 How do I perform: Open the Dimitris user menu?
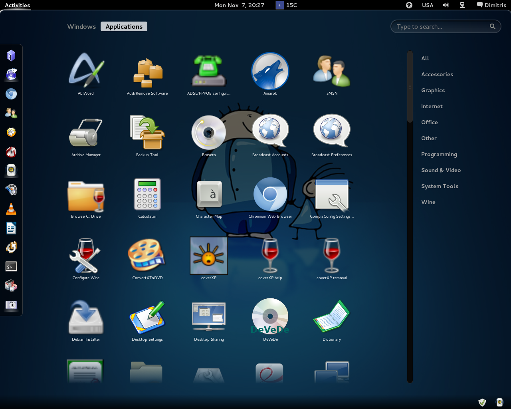pos(491,5)
